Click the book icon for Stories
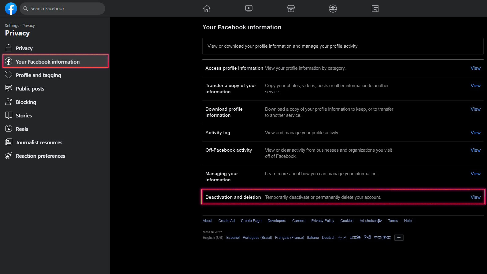This screenshot has width=487, height=274. tap(9, 115)
